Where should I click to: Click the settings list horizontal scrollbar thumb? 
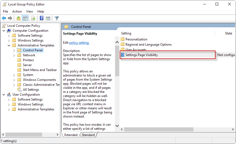click(159, 129)
